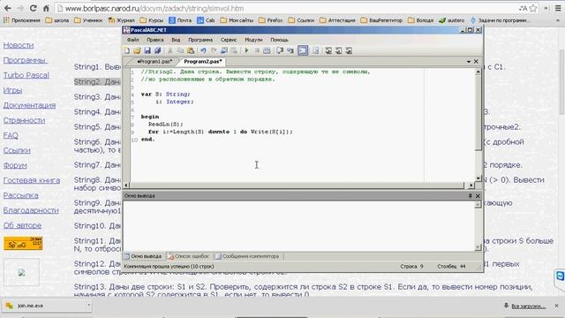This screenshot has width=565, height=318.
Task: Open the Модули menu
Action: 253,40
